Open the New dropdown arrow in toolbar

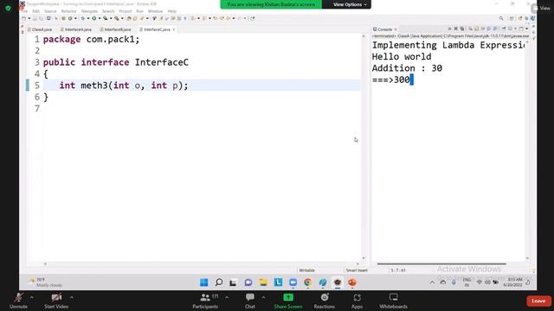29,18
